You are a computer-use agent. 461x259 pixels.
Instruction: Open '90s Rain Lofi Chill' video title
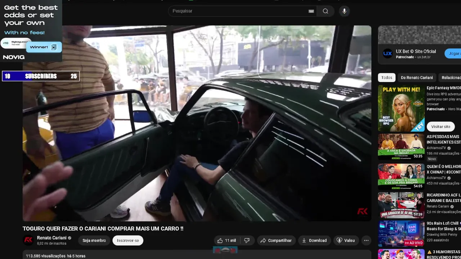pyautogui.click(x=444, y=226)
